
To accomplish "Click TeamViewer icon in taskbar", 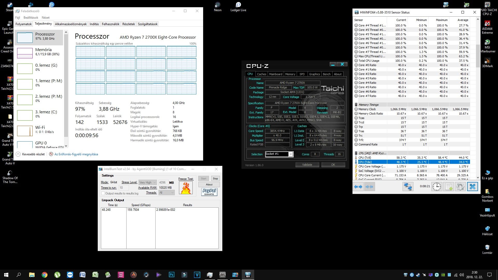I will [x=70, y=275].
